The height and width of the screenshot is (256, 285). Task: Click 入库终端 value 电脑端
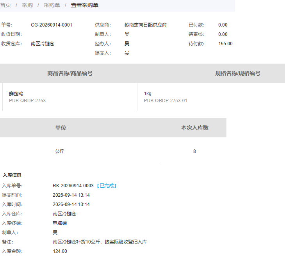60,223
